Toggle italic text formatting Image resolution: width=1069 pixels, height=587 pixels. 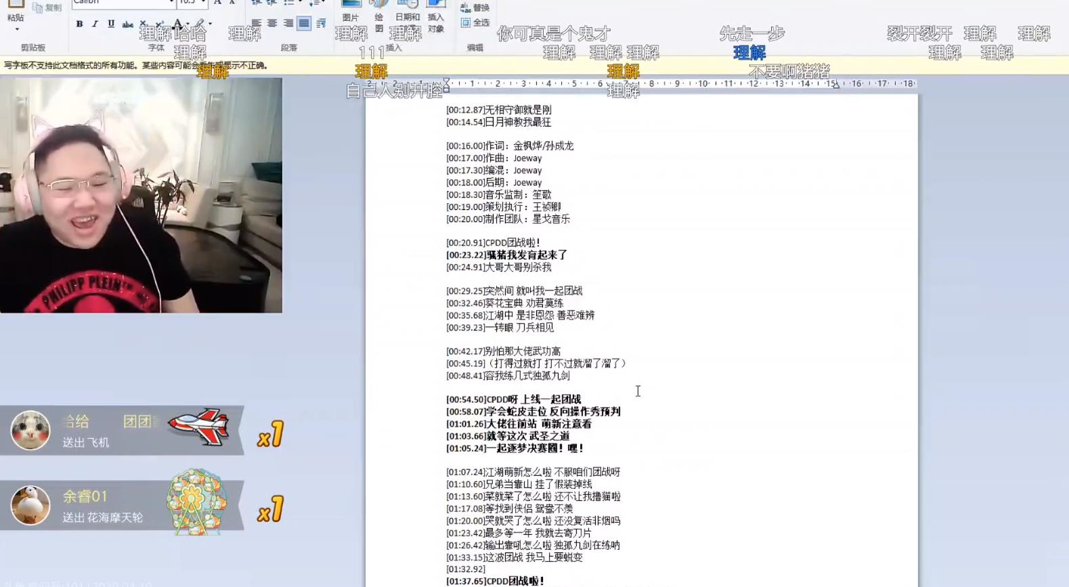point(95,24)
